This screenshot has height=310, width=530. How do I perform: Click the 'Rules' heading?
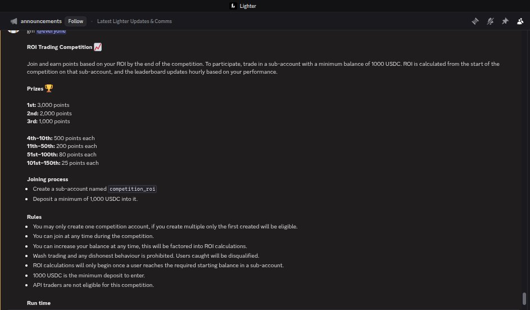34,217
